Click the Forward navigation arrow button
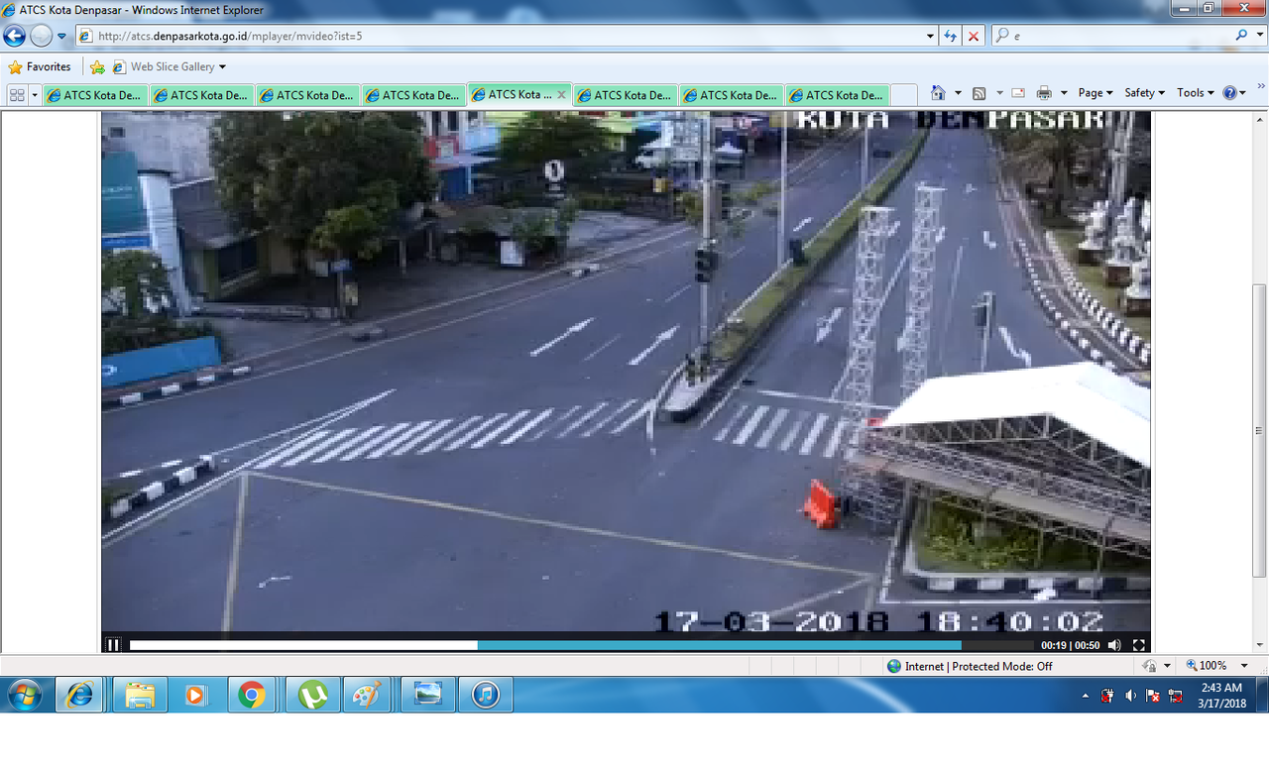Image resolution: width=1269 pixels, height=765 pixels. [x=41, y=37]
